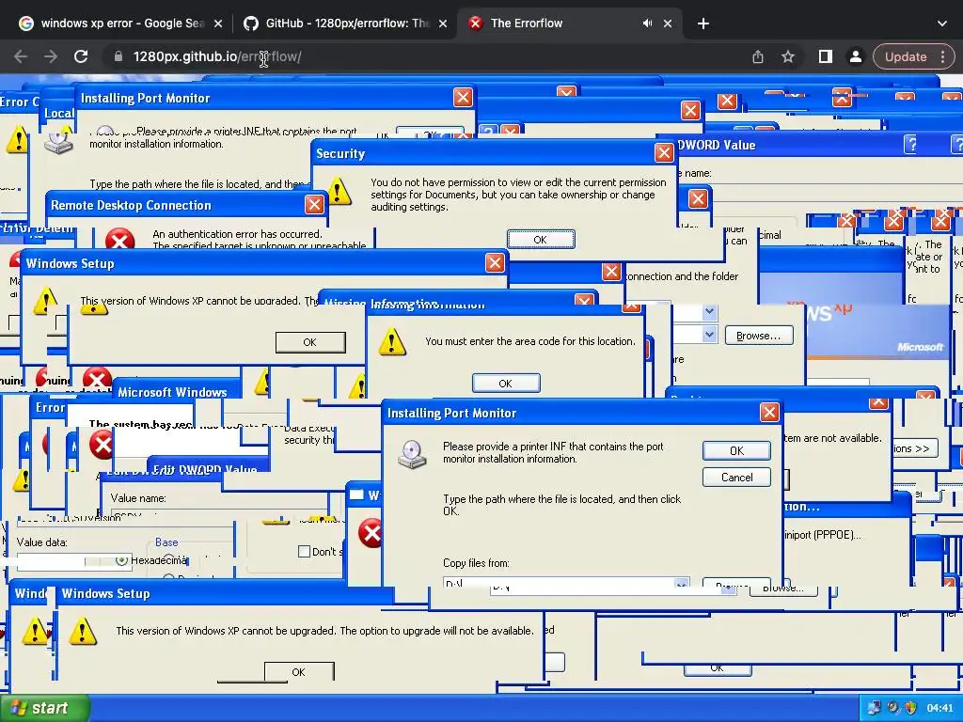Click the warning icon in bottom Windows Setup dialog
Screen dimensions: 963x722
(x=83, y=631)
